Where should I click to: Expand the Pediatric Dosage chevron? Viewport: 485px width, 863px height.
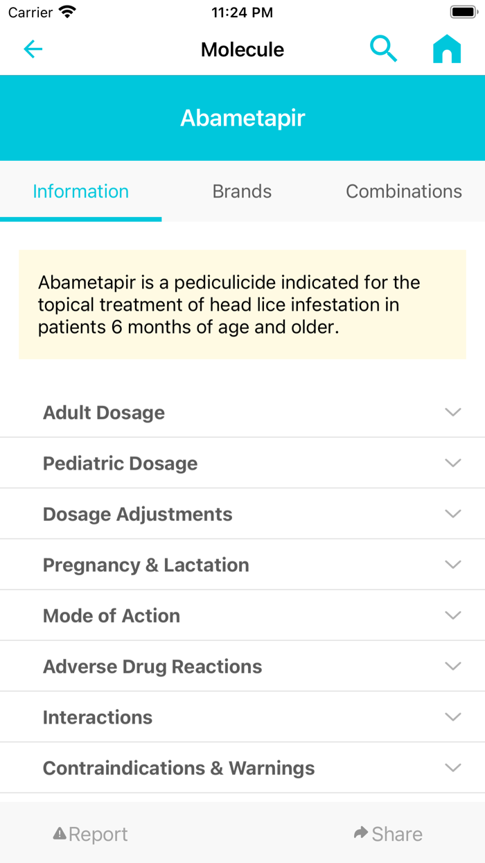point(453,463)
